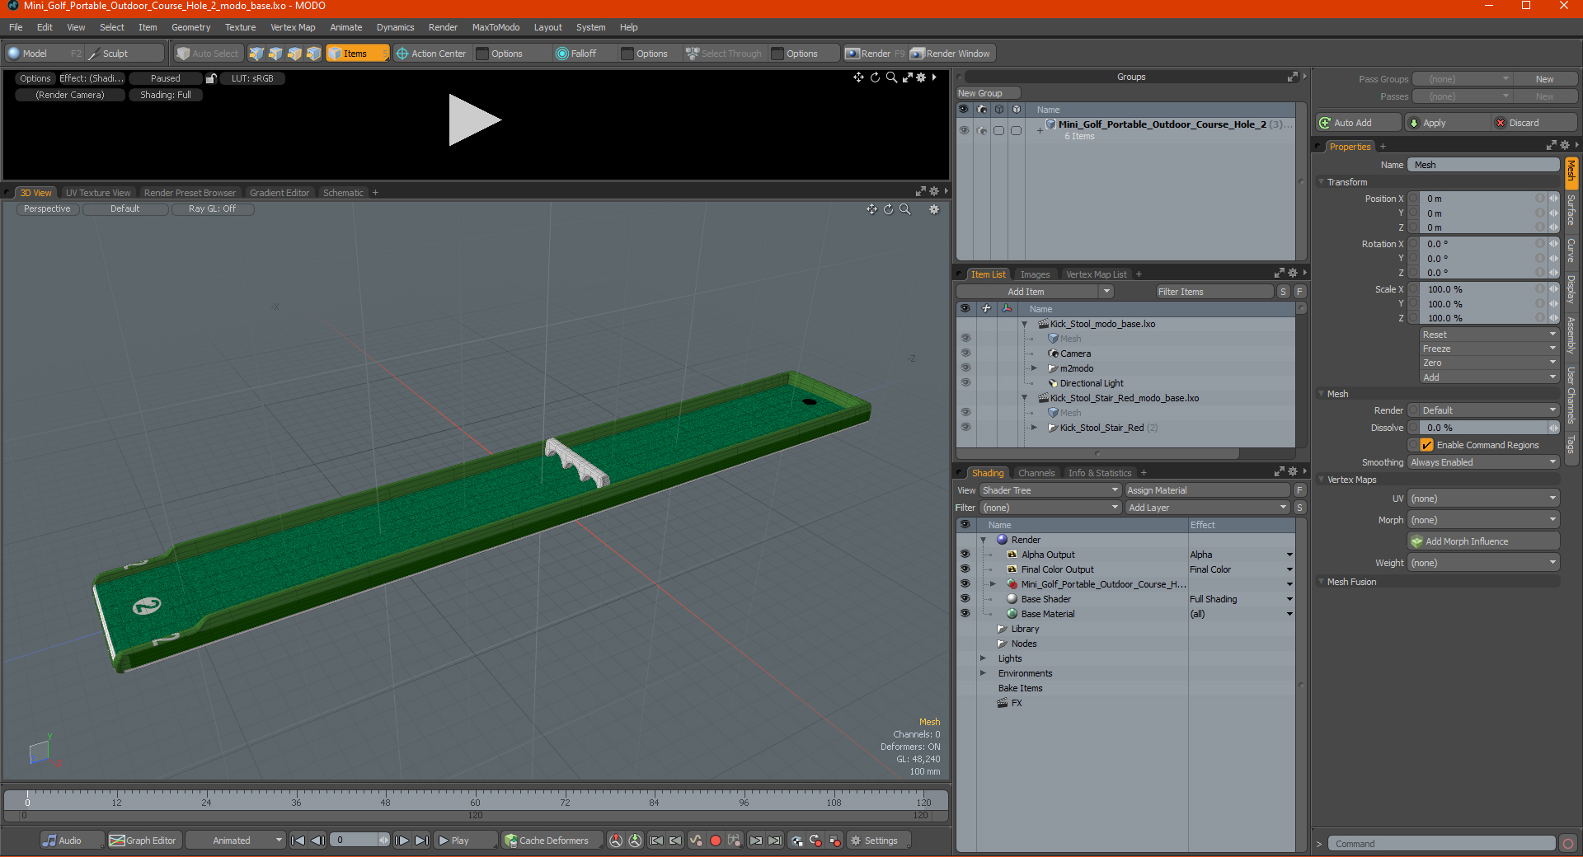Open the Vertex Map menu
The height and width of the screenshot is (857, 1583).
tap(293, 27)
